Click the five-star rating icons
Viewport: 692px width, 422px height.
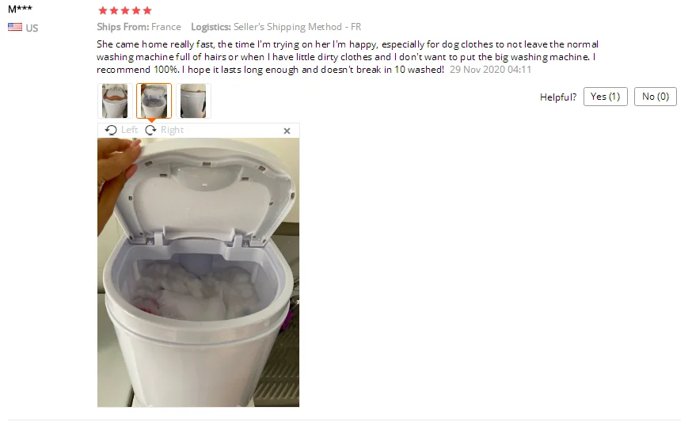click(x=125, y=10)
